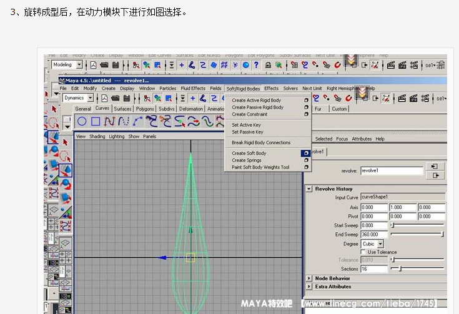The width and height of the screenshot is (459, 314).
Task: Select the NURBS circle shelf icon
Action: tap(82, 121)
